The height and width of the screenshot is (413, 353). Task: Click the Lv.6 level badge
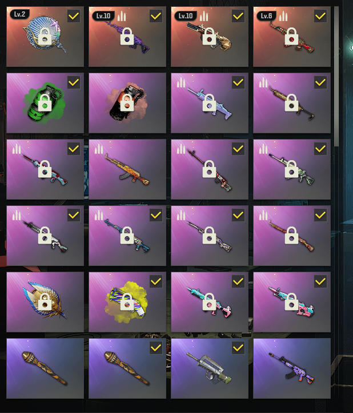pos(266,16)
